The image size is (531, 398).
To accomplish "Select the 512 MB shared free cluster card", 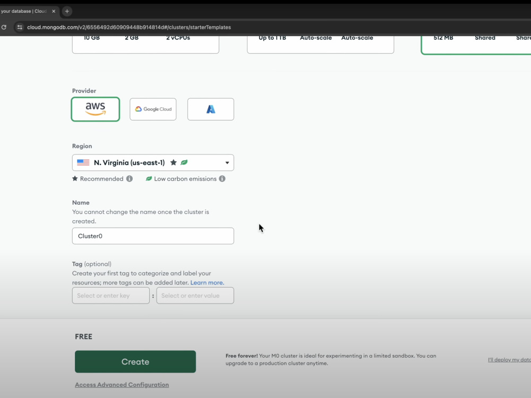I will click(x=476, y=45).
